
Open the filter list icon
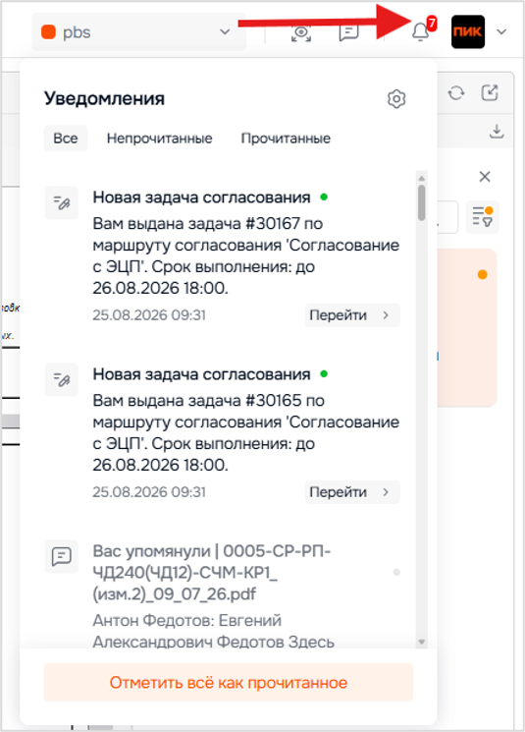point(482,216)
